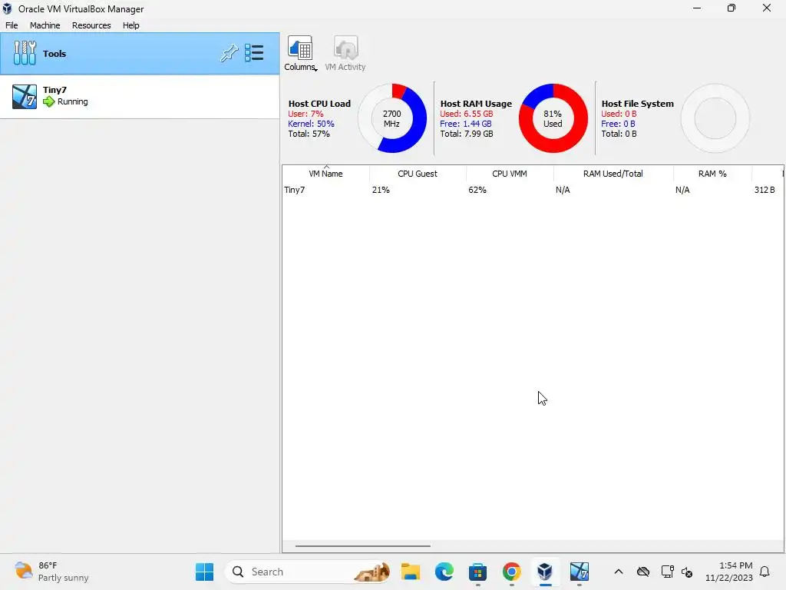
Task: Sort by the RAM % column header
Action: tap(712, 174)
